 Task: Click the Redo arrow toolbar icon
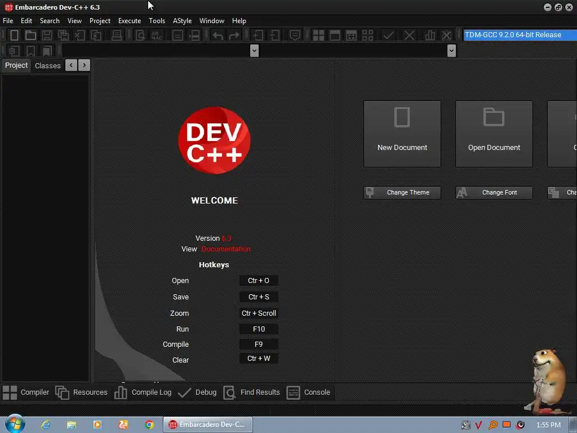(234, 36)
